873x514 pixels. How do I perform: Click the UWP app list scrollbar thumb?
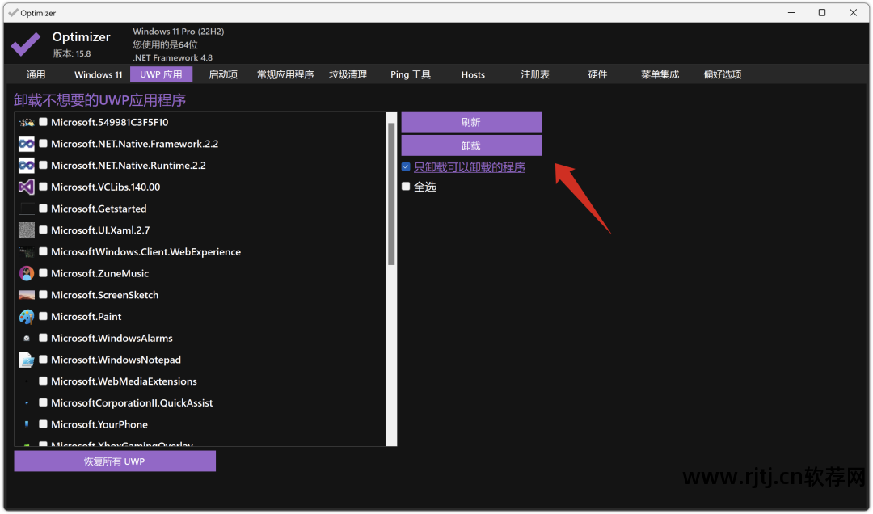point(391,194)
